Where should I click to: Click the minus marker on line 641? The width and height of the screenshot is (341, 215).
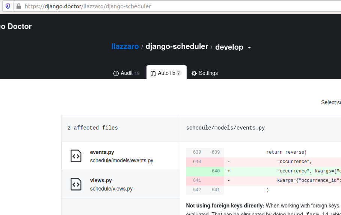click(x=229, y=180)
